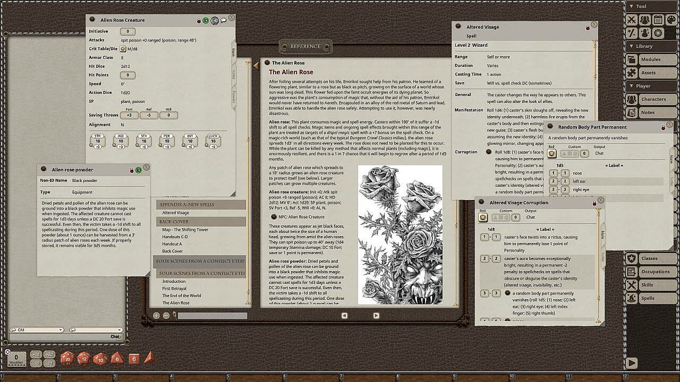Screen dimensions: 680x382
Task: Click the Initiative value field
Action: [127, 32]
